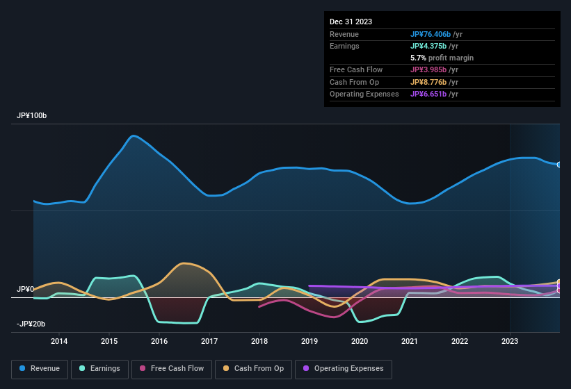Toggle the Revenue legend button
The width and height of the screenshot is (571, 389).
click(40, 369)
